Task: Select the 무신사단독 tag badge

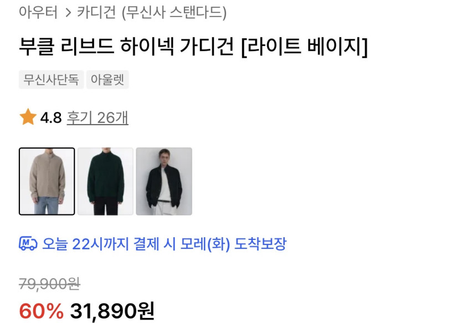Action: coord(51,80)
